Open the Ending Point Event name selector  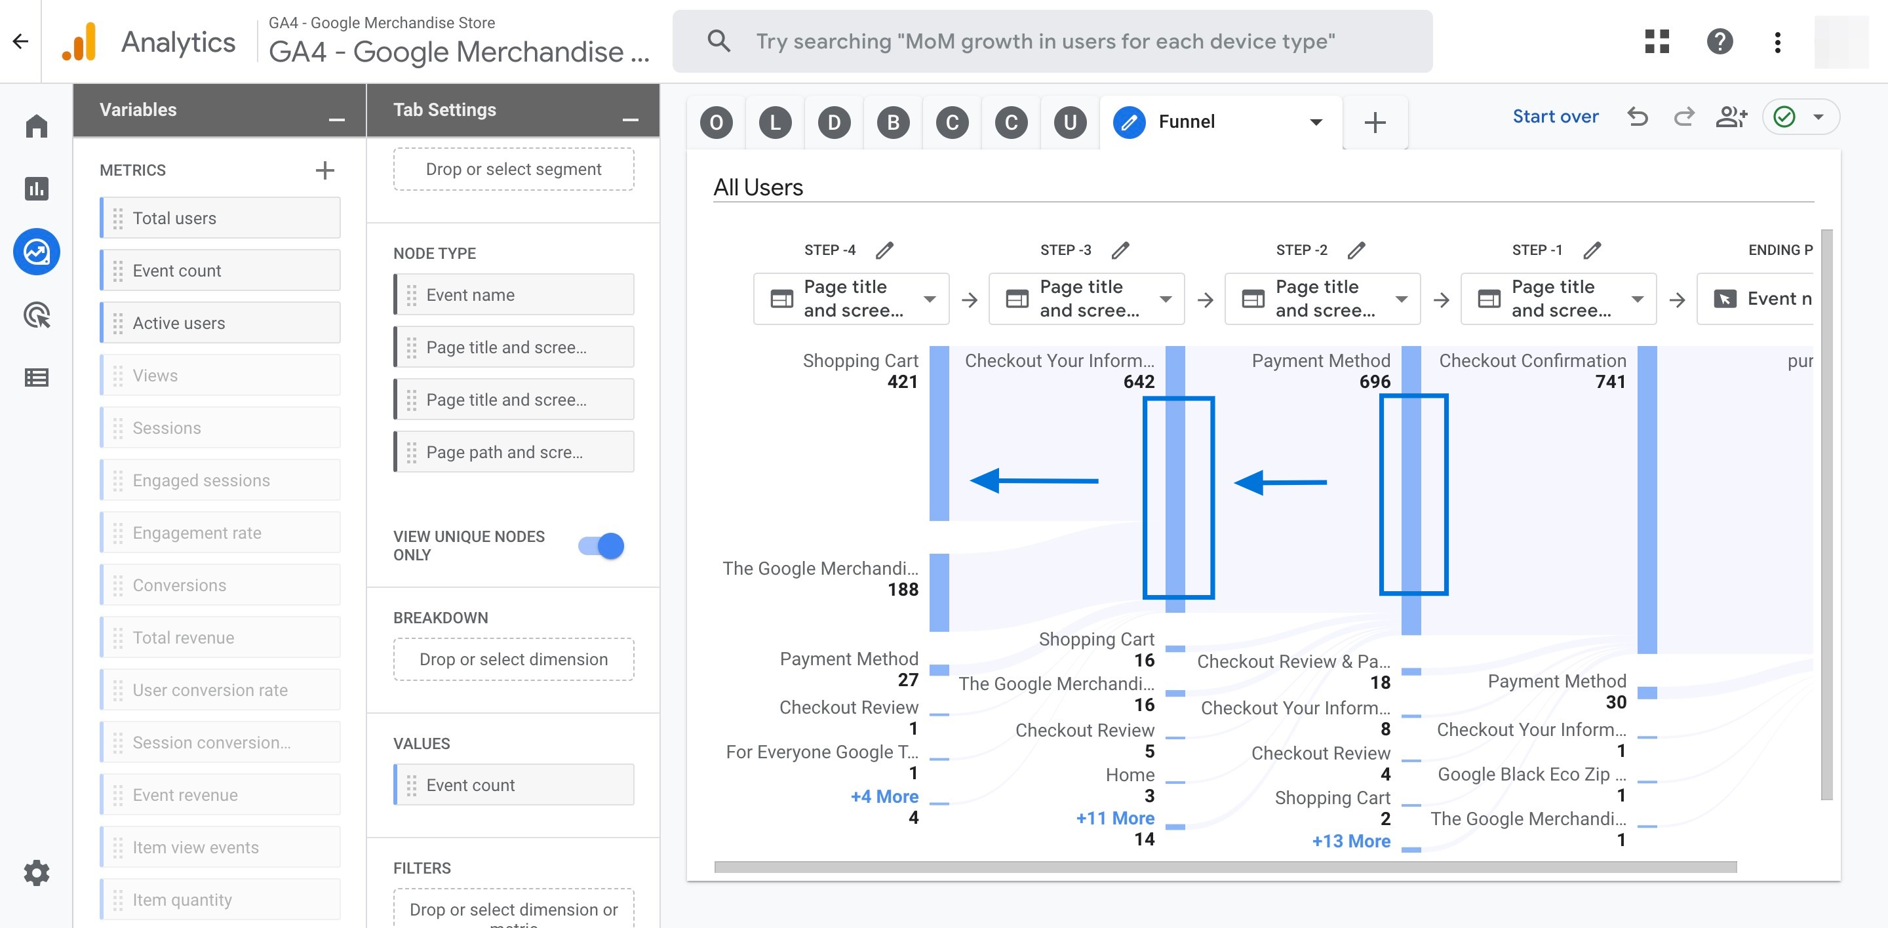(x=1756, y=299)
